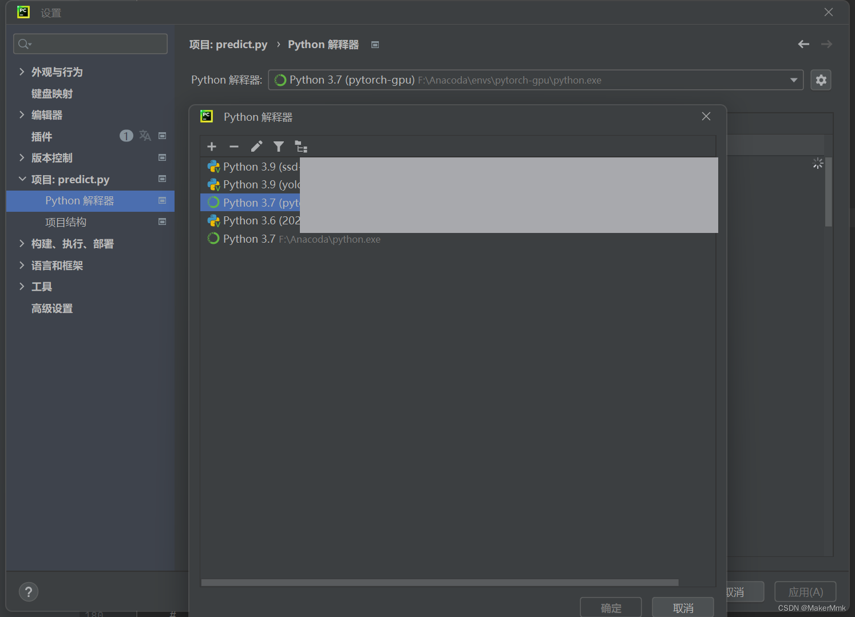Image resolution: width=855 pixels, height=617 pixels.
Task: Open 高级设置 page
Action: pos(52,308)
